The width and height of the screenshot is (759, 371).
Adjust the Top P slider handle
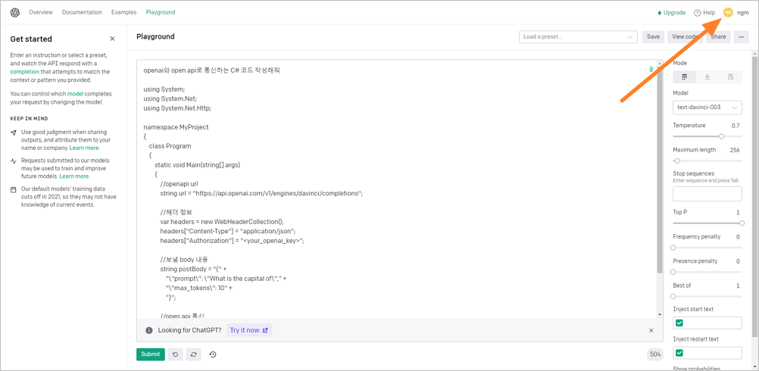tap(742, 223)
